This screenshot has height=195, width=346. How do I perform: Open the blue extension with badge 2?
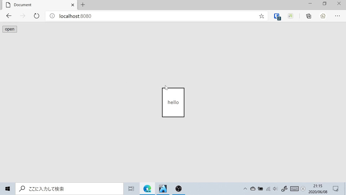click(277, 16)
